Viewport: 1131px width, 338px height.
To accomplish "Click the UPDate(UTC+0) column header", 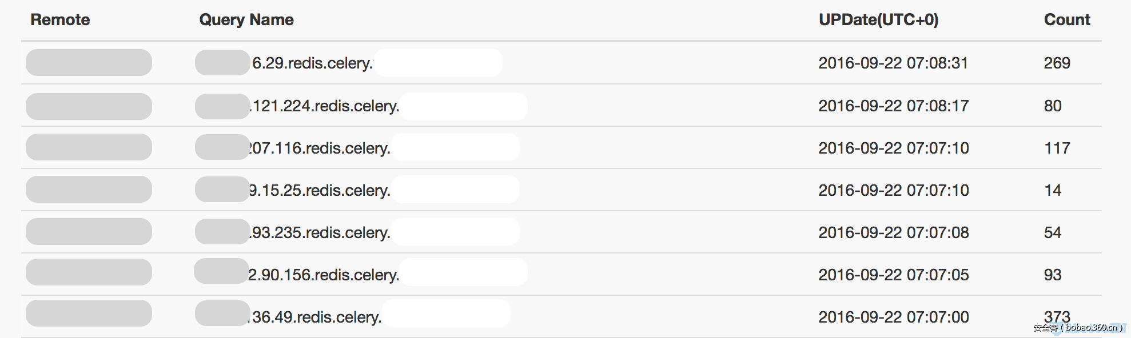I will tap(878, 20).
